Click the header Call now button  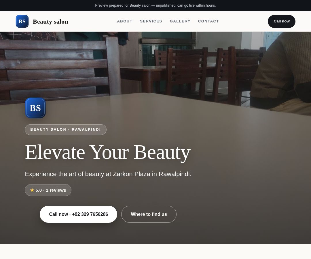pyautogui.click(x=281, y=21)
